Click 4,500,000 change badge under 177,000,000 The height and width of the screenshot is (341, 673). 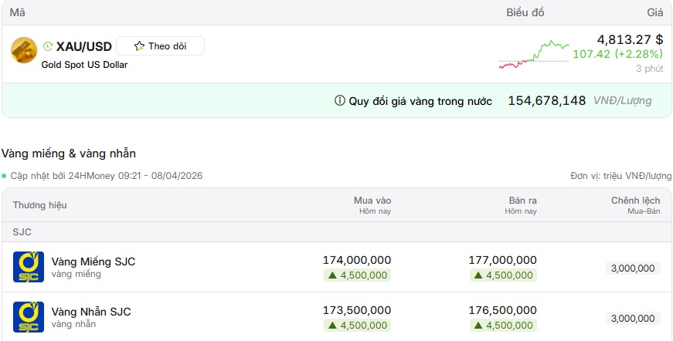pyautogui.click(x=503, y=275)
